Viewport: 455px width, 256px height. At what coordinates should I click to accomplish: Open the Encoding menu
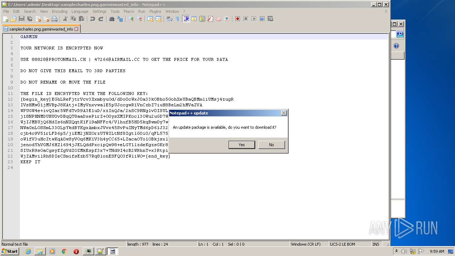click(x=60, y=11)
